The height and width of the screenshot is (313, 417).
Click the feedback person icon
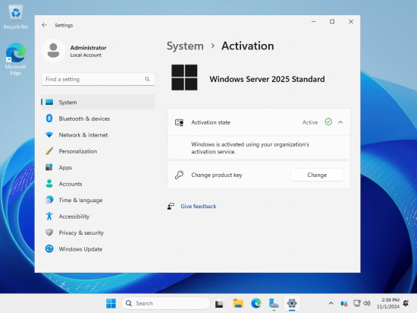click(x=171, y=206)
